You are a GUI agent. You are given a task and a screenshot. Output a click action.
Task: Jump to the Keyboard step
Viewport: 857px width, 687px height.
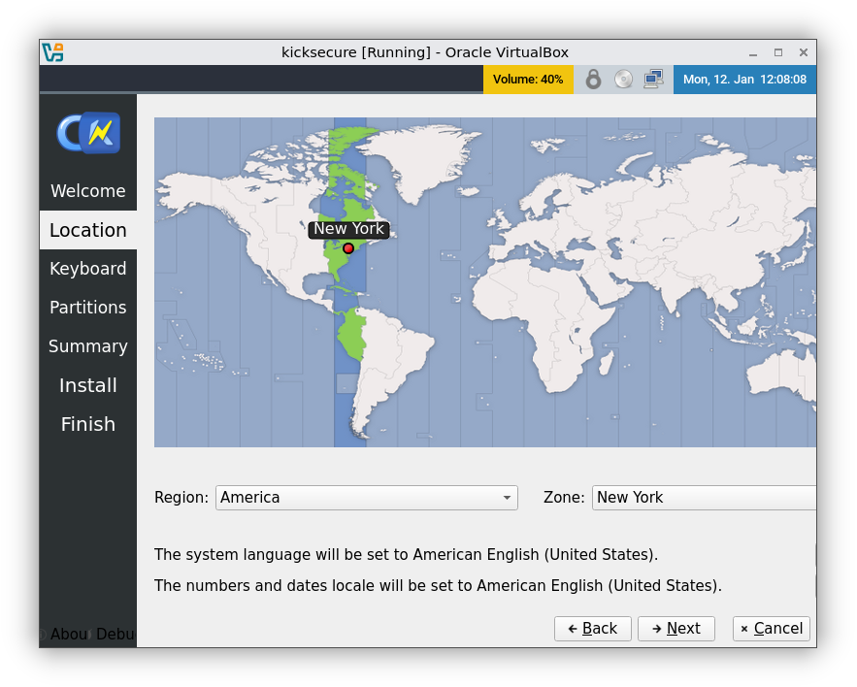coord(87,269)
